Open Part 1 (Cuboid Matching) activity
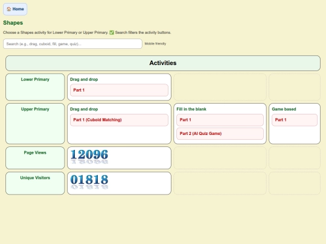Viewport: 326px width, 244px height. [x=119, y=120]
